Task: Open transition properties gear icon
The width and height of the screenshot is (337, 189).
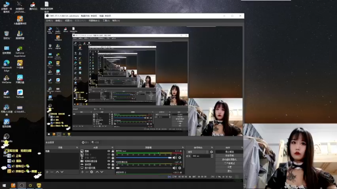Action: pos(211,152)
